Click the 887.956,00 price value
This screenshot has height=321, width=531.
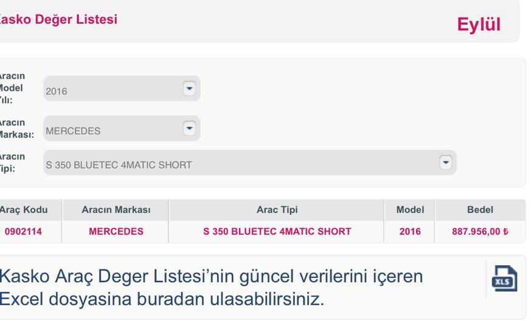(480, 231)
